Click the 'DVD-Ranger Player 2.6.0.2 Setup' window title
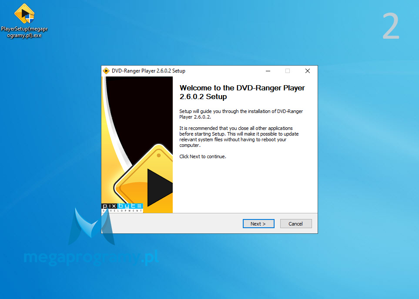The image size is (419, 299). click(148, 71)
